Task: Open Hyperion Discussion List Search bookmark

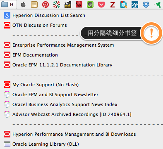Action: (x=44, y=15)
